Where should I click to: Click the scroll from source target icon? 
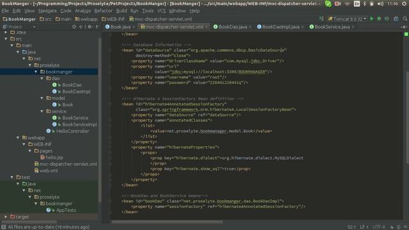[74, 27]
